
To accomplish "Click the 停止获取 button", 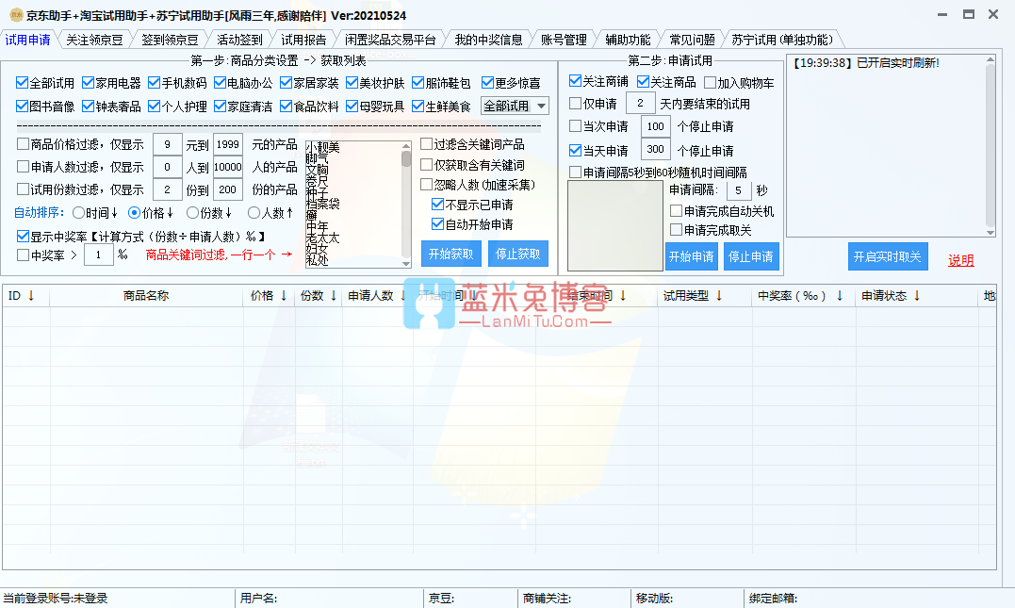I will [x=517, y=254].
